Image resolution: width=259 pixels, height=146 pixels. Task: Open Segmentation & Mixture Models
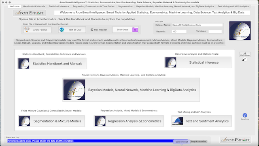pos(51,121)
